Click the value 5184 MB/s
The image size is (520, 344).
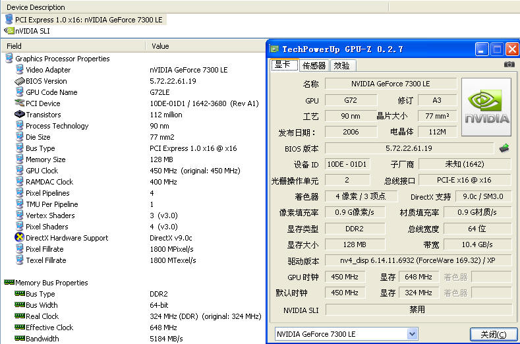[166, 339]
